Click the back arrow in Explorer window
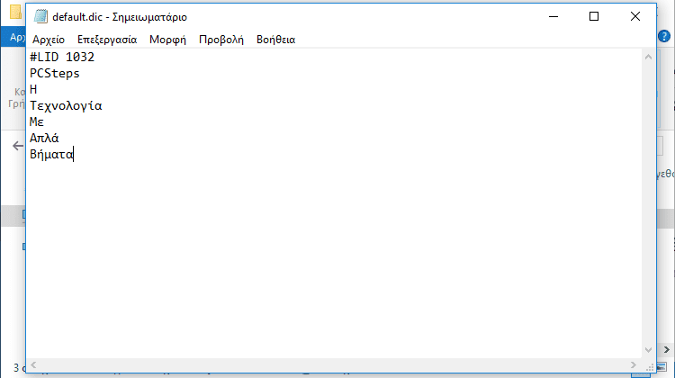Screen dimensions: 675x378 18,146
